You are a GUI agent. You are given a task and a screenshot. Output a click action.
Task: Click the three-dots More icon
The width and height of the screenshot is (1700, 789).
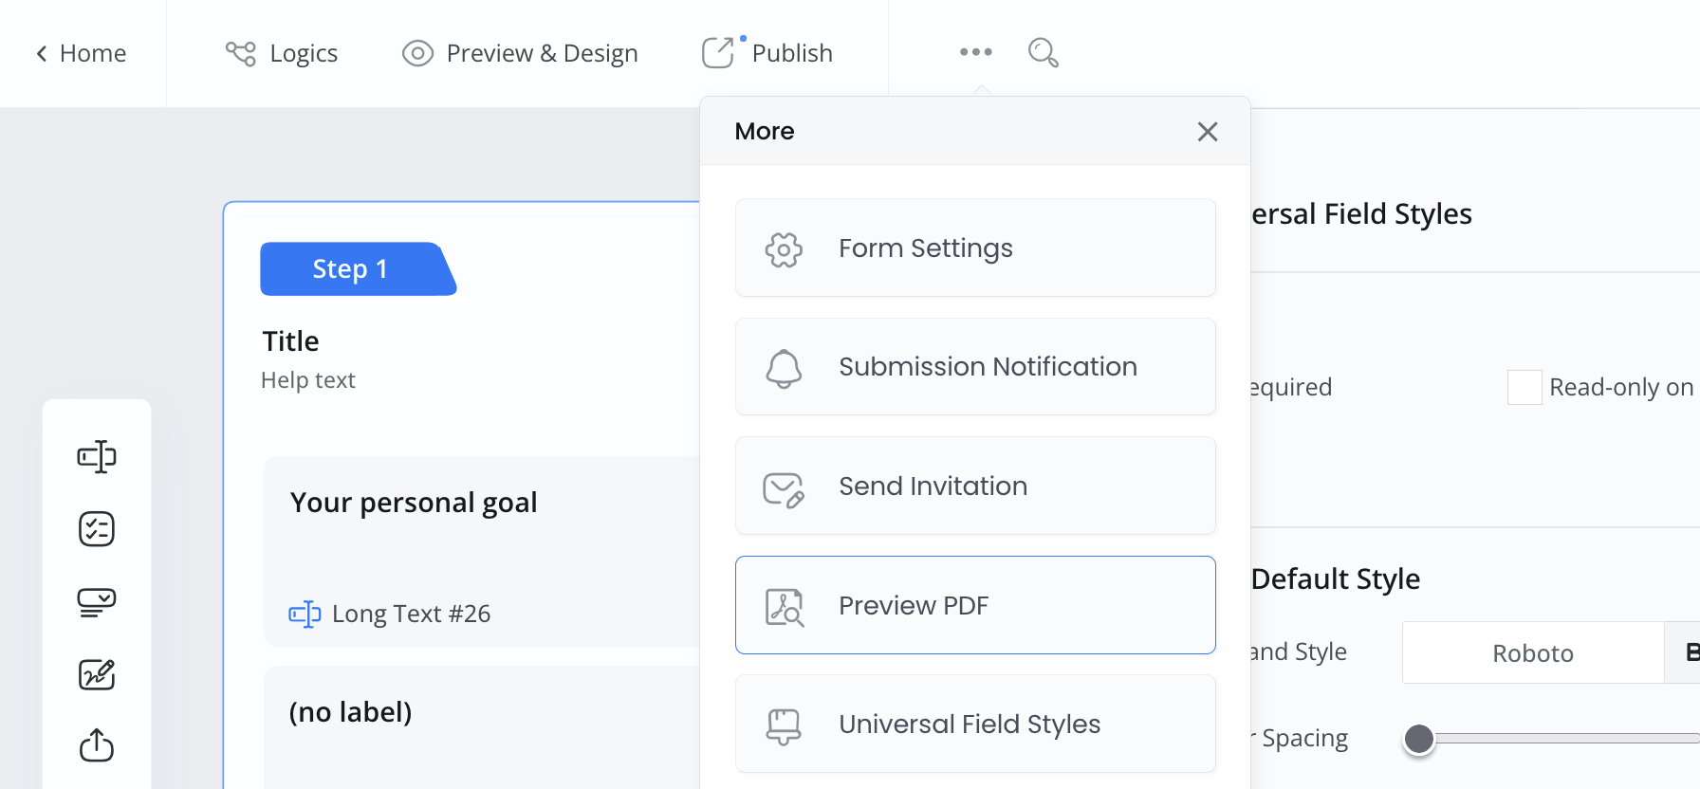(975, 52)
